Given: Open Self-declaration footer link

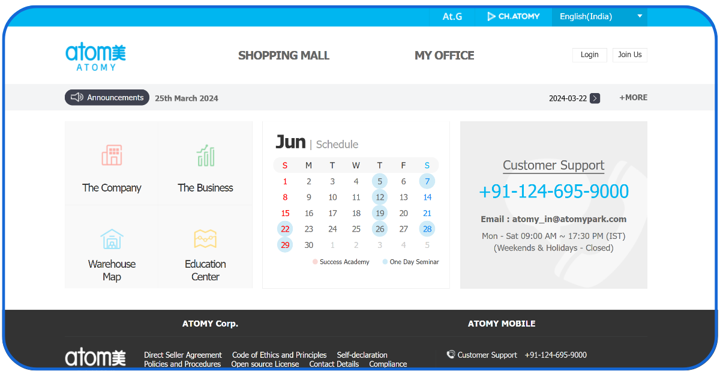Looking at the screenshot, I should pyautogui.click(x=362, y=355).
